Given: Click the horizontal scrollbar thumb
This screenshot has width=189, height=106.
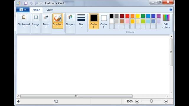Looking at the screenshot, I should click(x=76, y=96).
